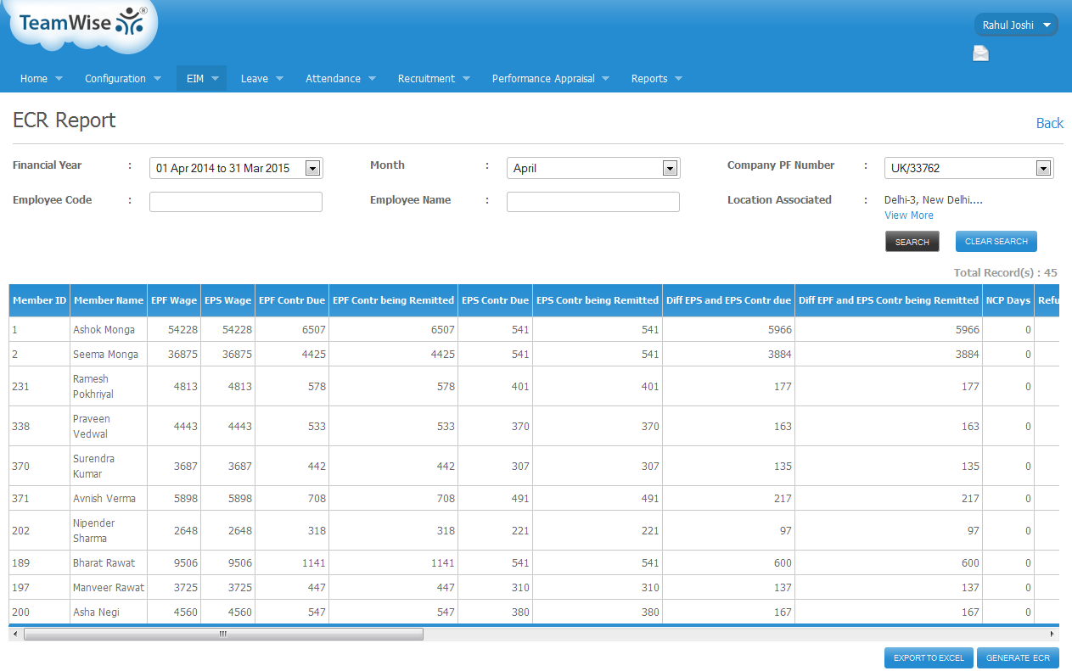The image size is (1072, 671).
Task: Open the Reports menu
Action: 656,79
